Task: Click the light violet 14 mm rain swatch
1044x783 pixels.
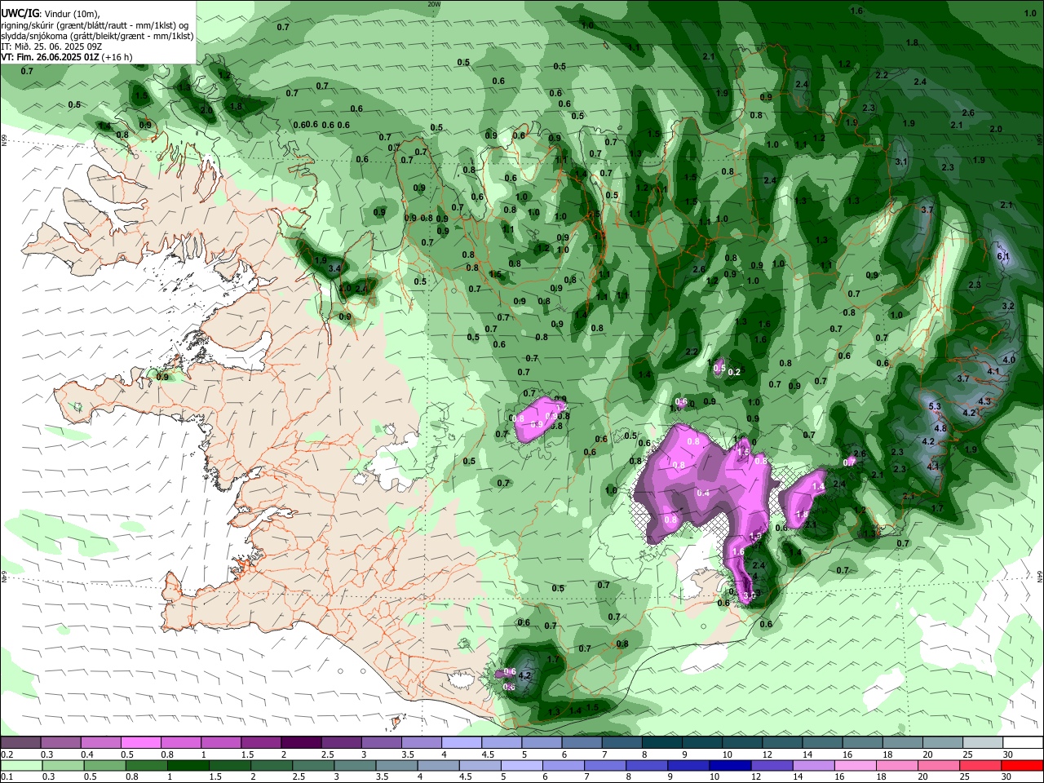Action: coord(812,765)
